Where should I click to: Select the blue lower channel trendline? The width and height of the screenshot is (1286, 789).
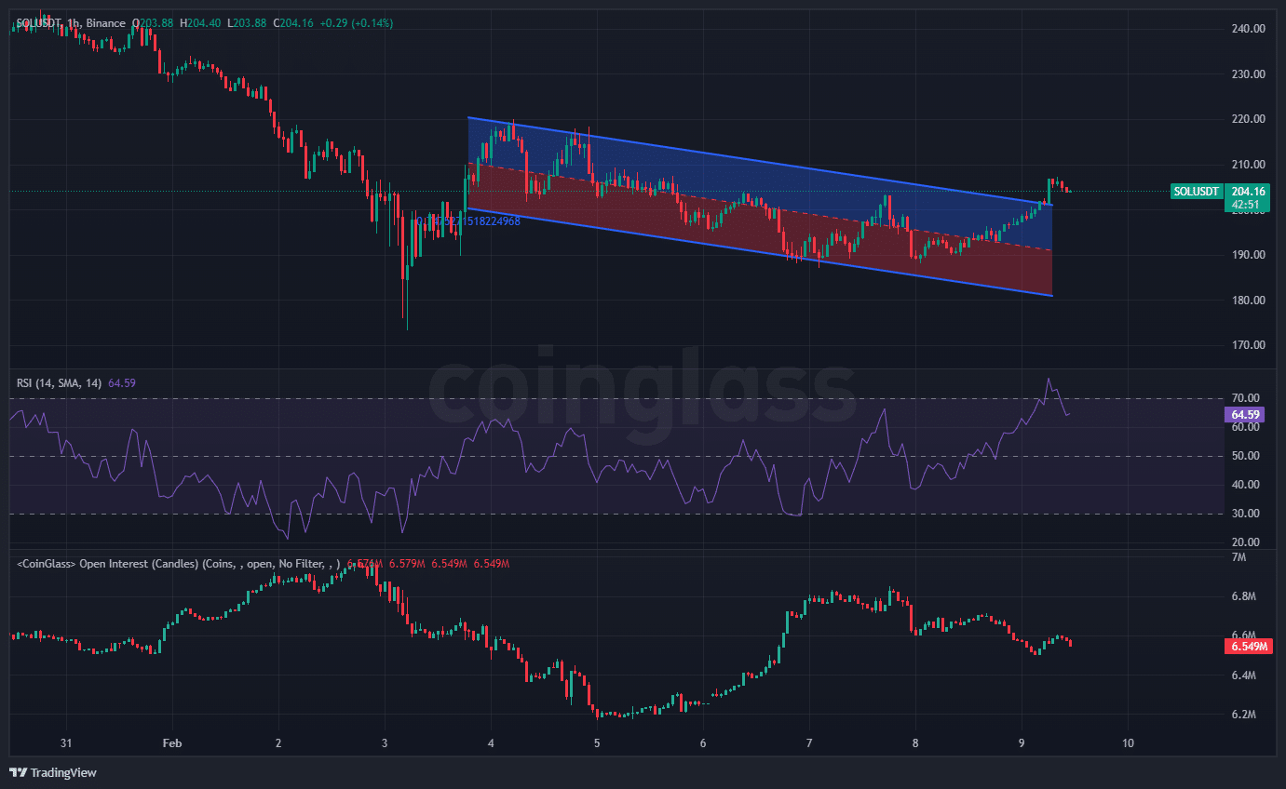[760, 252]
